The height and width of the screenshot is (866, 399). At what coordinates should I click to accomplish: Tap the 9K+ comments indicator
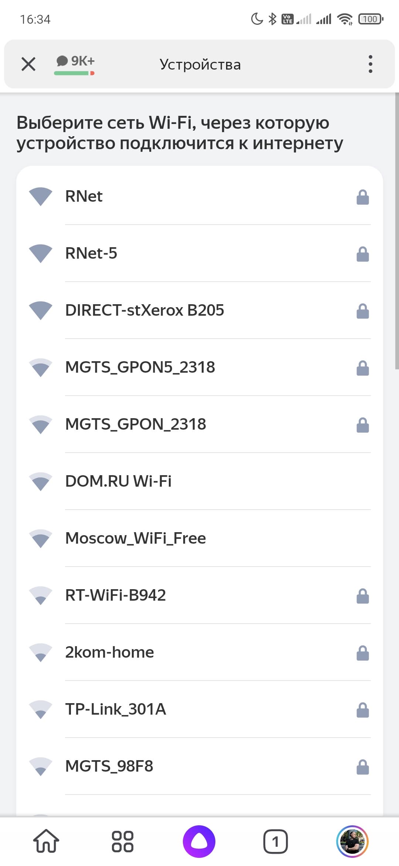pos(75,64)
